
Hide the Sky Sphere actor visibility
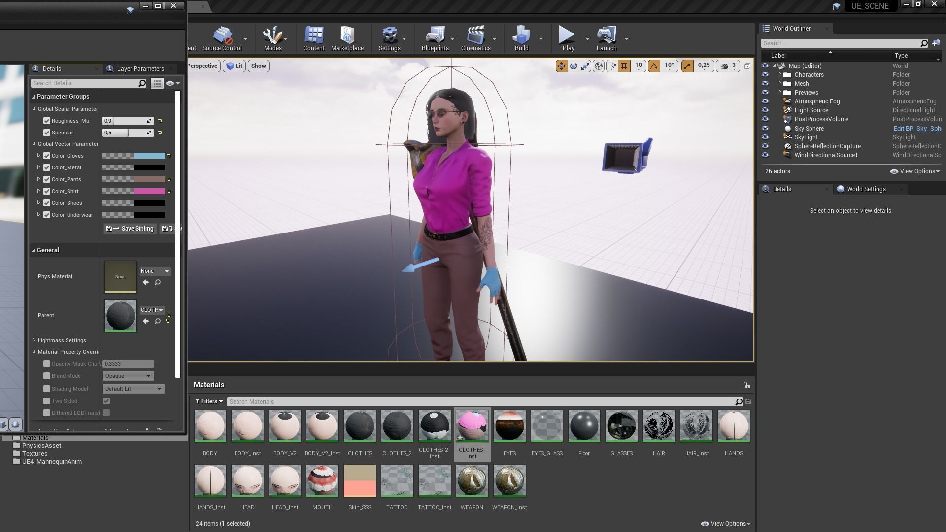(x=765, y=128)
